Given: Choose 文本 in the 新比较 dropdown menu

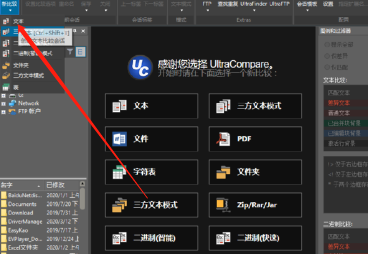Looking at the screenshot, I should 32,21.
